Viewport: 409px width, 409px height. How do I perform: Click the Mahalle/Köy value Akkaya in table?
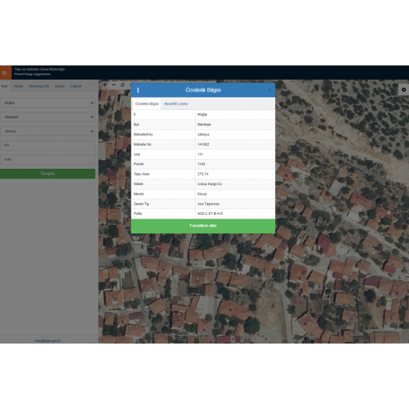(x=203, y=135)
